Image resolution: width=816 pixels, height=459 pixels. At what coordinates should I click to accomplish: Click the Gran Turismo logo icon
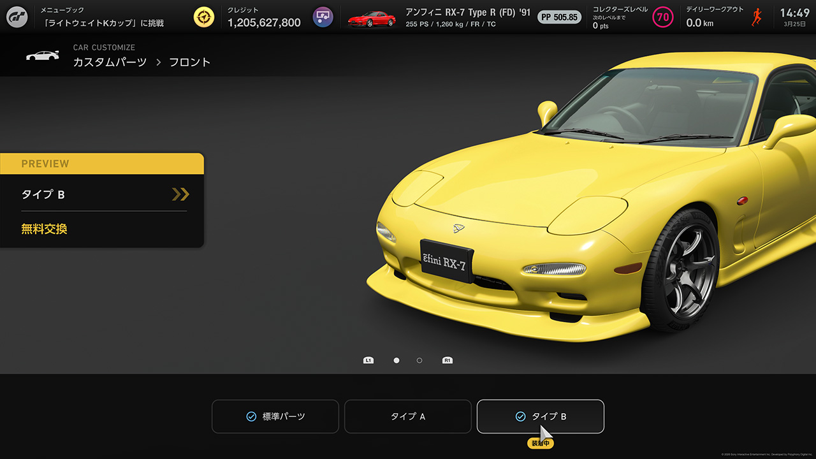17,17
